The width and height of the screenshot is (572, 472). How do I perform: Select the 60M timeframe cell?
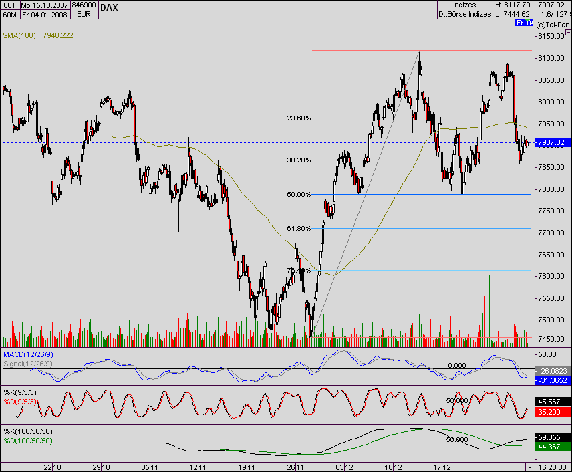(9, 14)
